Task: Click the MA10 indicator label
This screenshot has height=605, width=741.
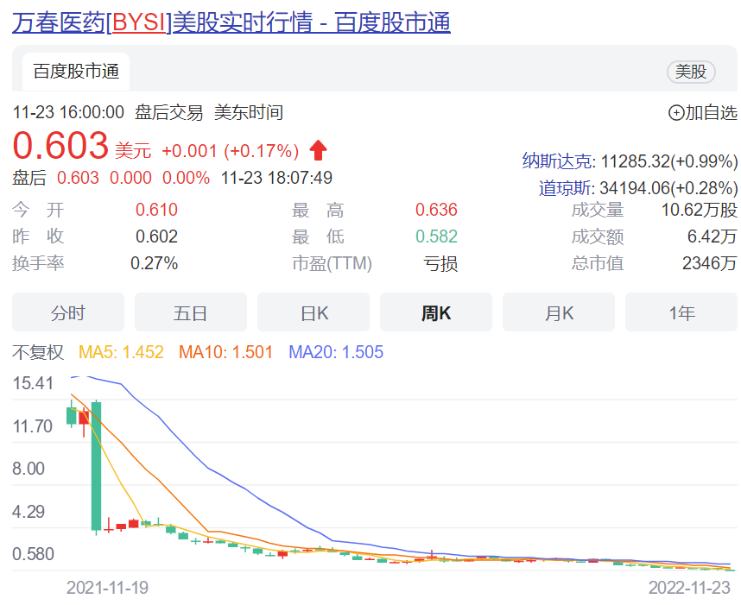Action: pyautogui.click(x=225, y=352)
